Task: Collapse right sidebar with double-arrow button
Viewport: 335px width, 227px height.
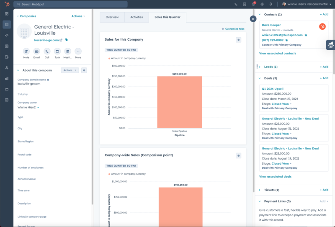Action: (x=253, y=19)
